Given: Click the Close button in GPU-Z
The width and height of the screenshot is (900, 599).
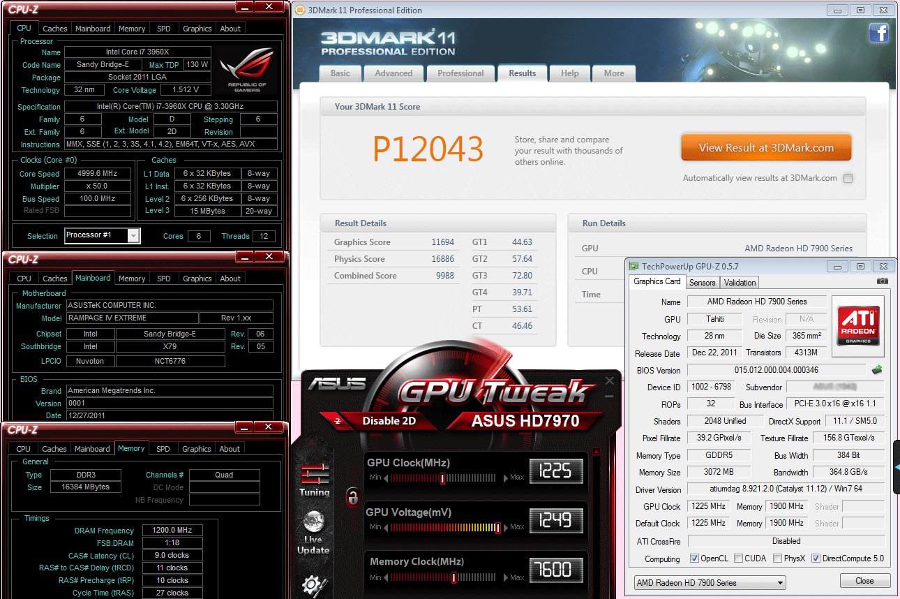Looking at the screenshot, I should 864,581.
